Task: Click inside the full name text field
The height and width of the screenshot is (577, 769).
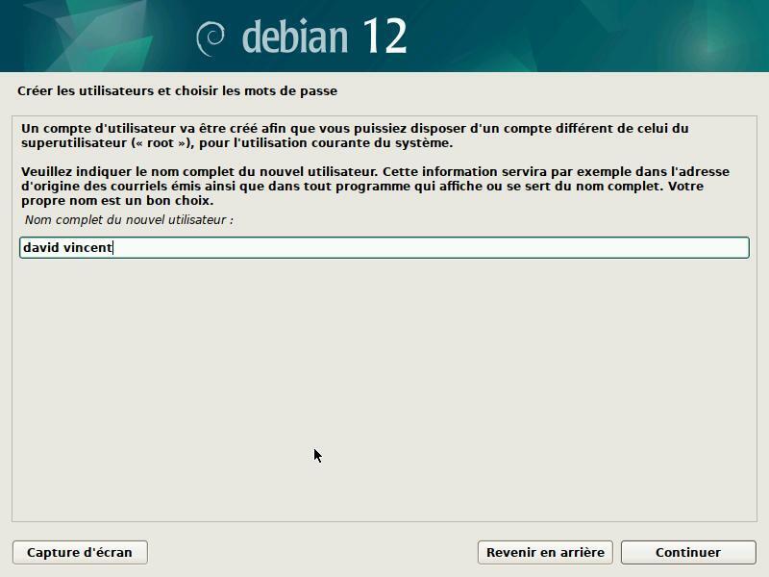Action: [x=384, y=247]
